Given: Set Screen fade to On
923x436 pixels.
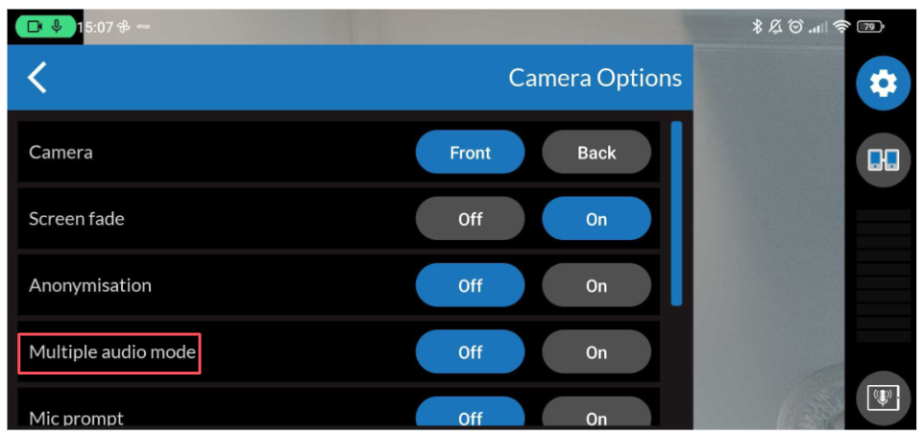Looking at the screenshot, I should 596,219.
